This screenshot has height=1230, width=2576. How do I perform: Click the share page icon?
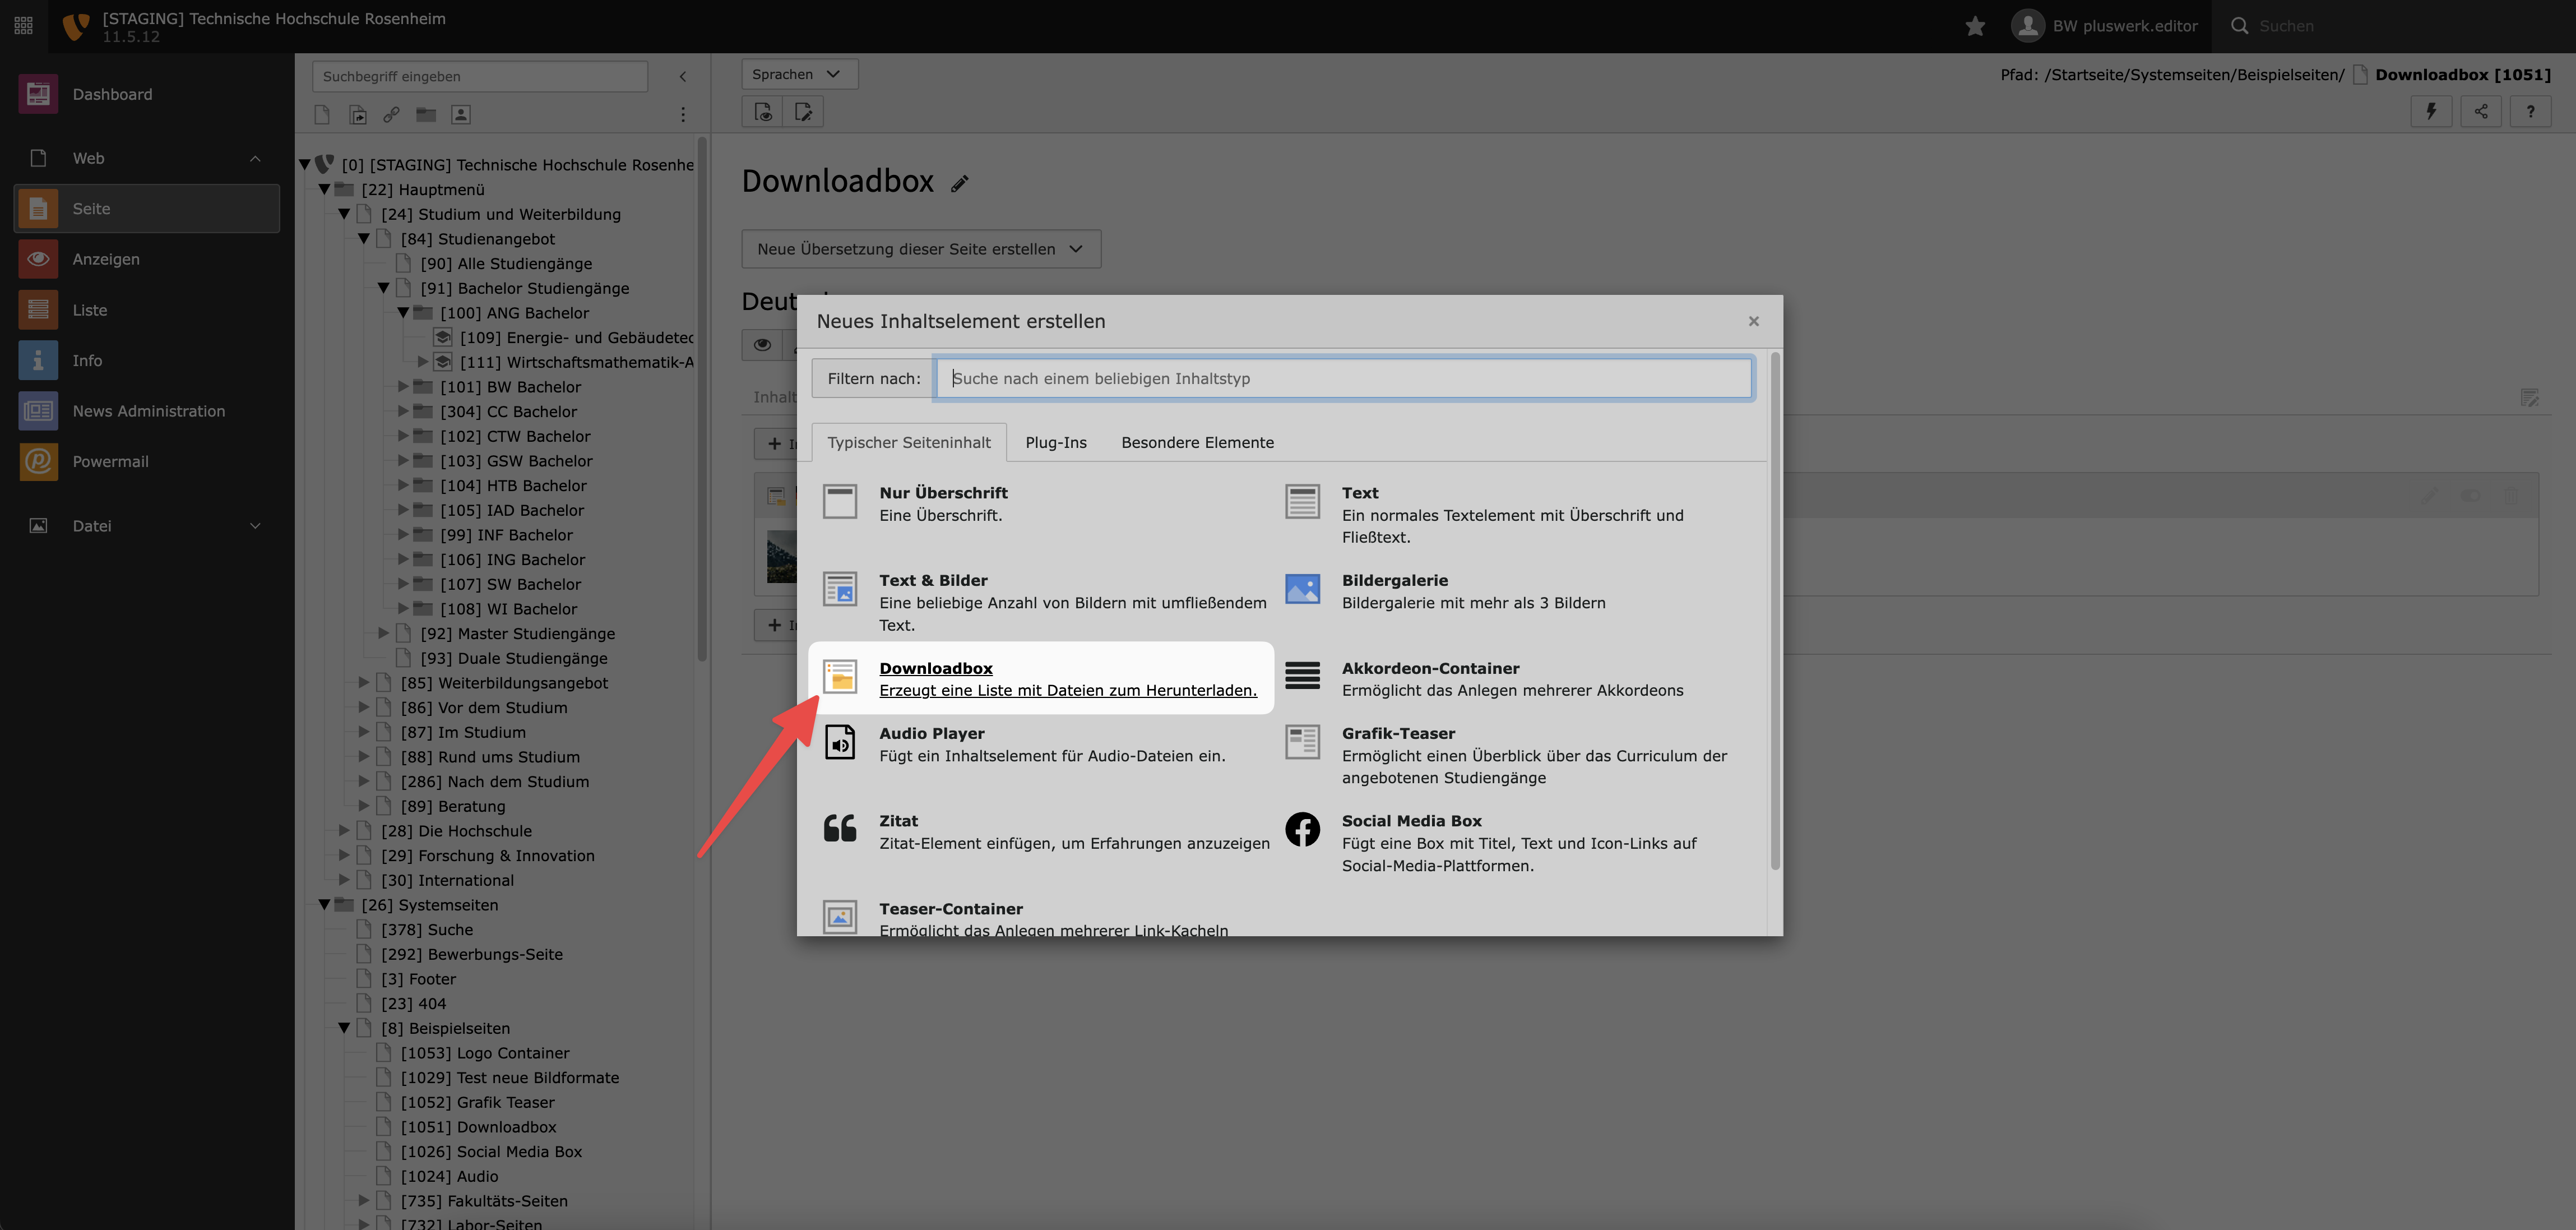click(2480, 111)
